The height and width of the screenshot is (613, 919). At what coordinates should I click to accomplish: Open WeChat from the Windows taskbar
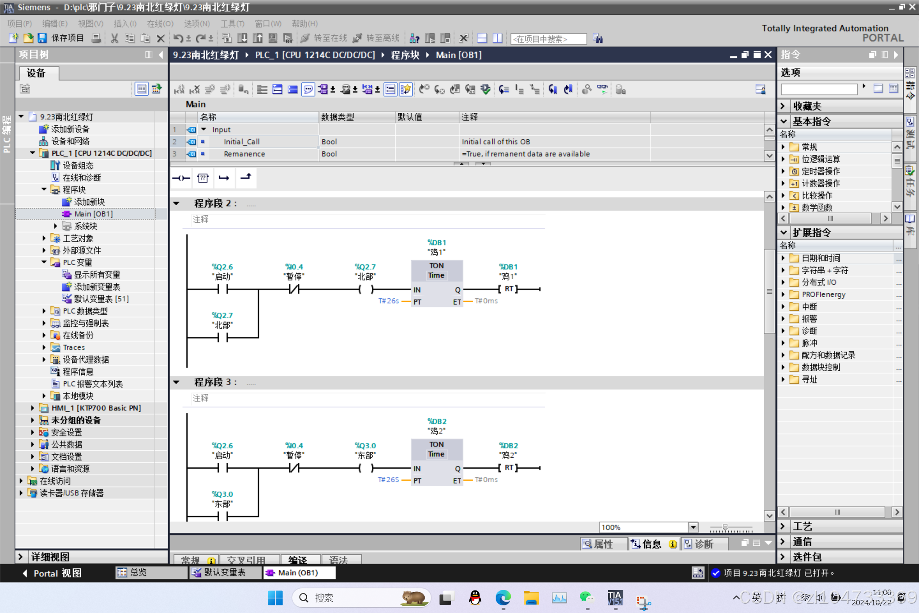tap(587, 598)
